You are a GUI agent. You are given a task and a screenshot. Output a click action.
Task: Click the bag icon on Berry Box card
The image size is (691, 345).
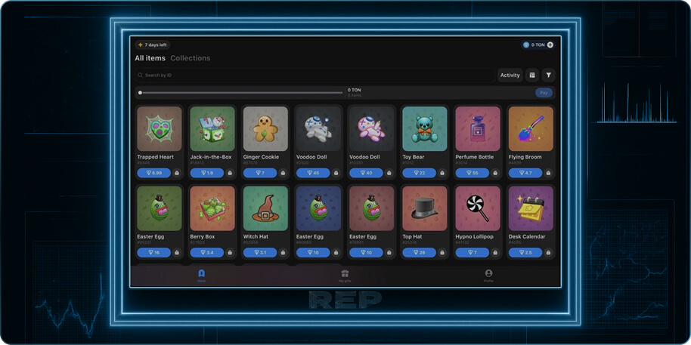tap(230, 253)
